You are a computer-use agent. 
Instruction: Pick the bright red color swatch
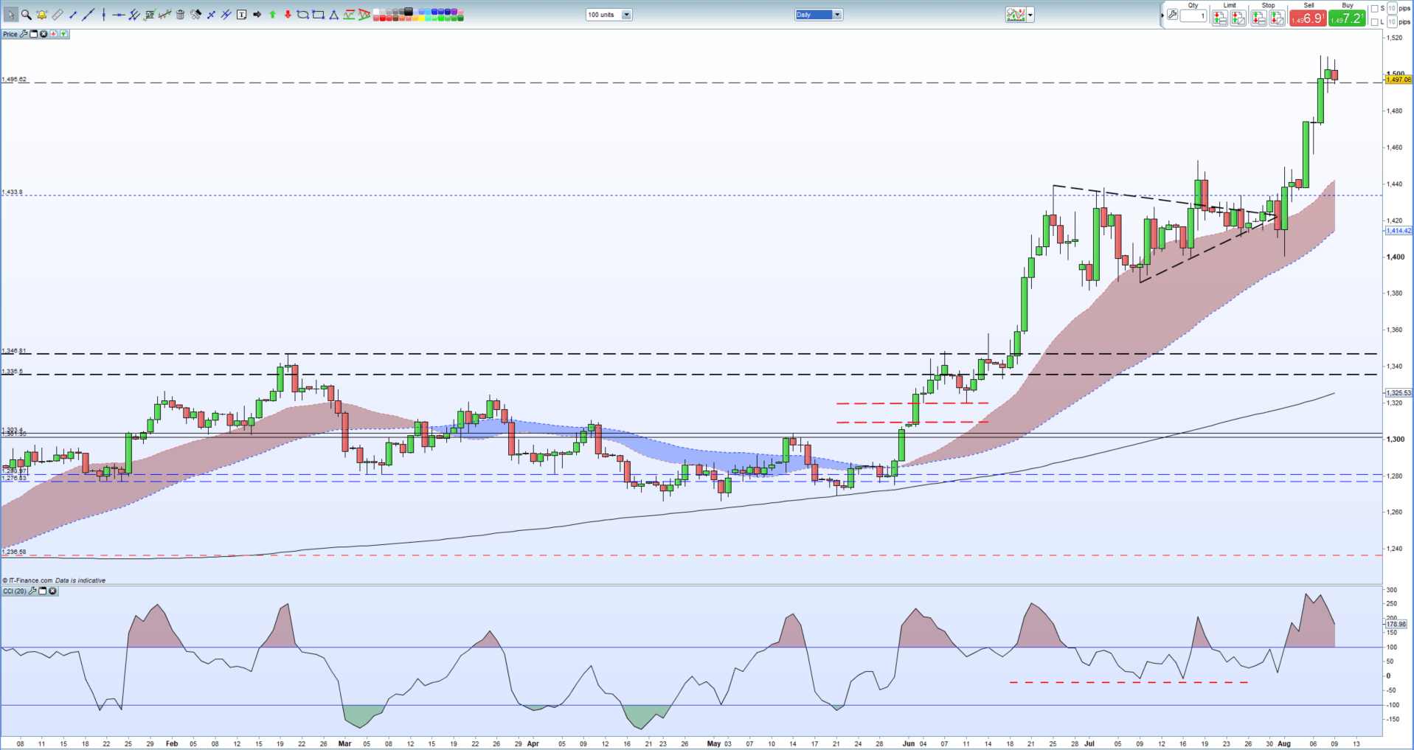pos(382,18)
